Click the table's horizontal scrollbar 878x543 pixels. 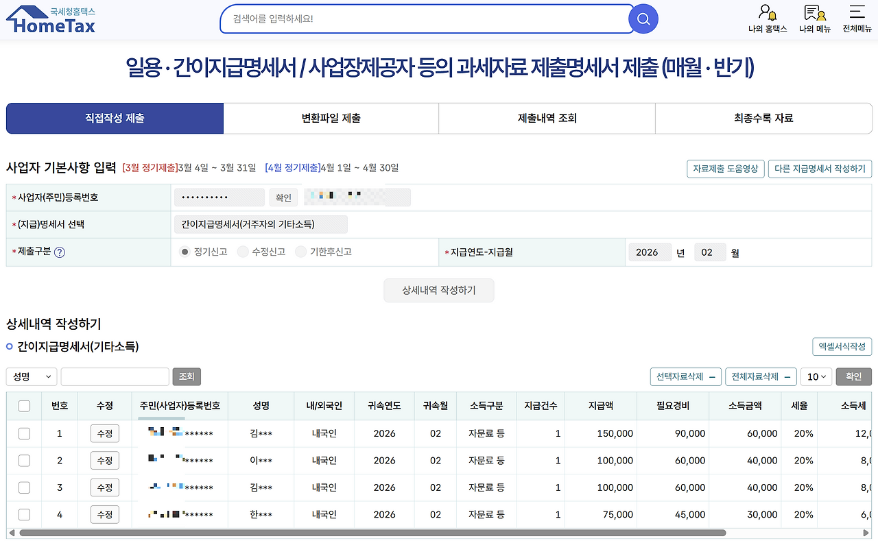coord(372,533)
